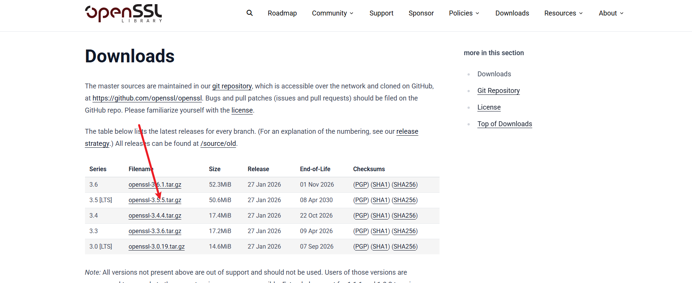Open the About dropdown menu
This screenshot has width=692, height=283.
pyautogui.click(x=611, y=13)
